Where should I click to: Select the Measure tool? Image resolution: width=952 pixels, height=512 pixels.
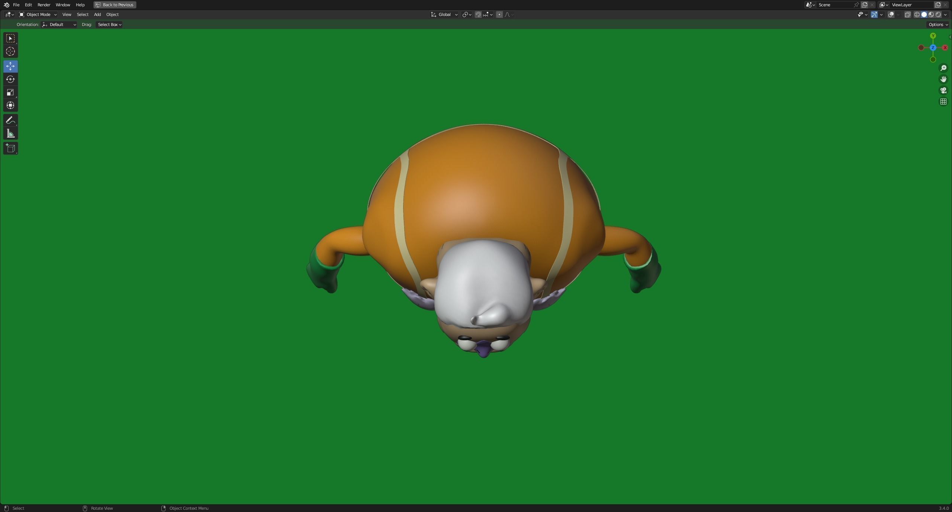pyautogui.click(x=10, y=133)
